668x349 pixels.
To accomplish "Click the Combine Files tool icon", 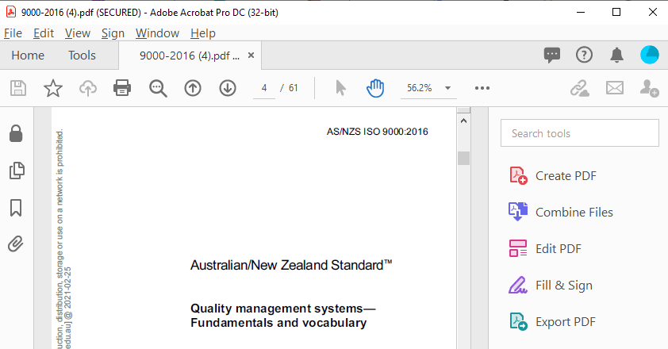I will click(x=518, y=212).
